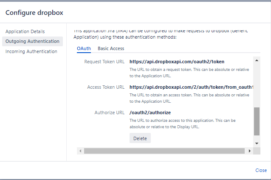Click the Authorize URL field label

coord(110,112)
